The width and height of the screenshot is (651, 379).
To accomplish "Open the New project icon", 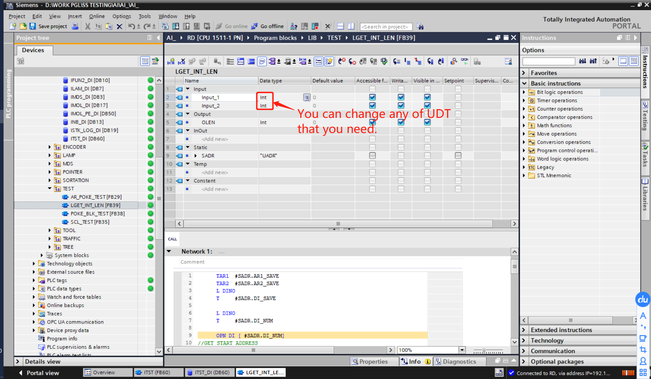I will (13, 26).
